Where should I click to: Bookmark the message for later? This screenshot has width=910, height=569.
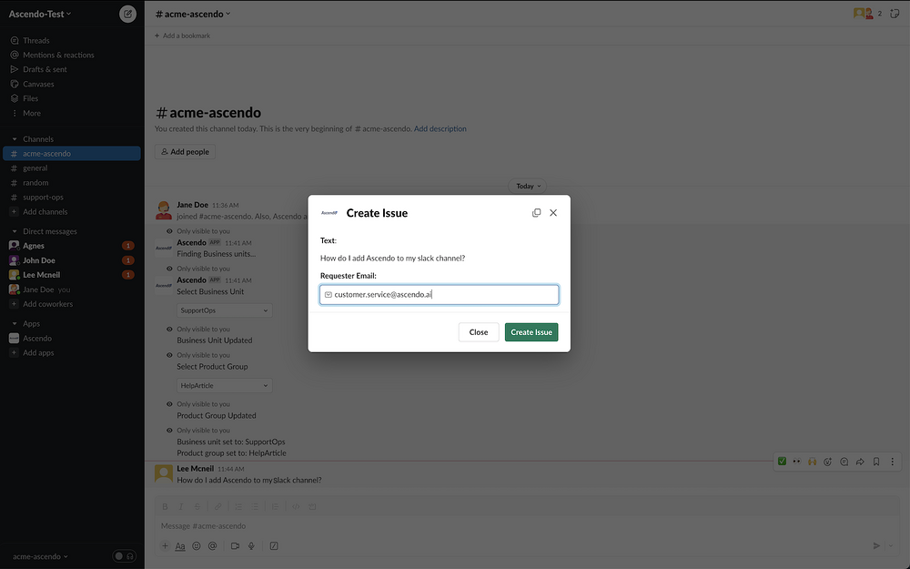(876, 462)
